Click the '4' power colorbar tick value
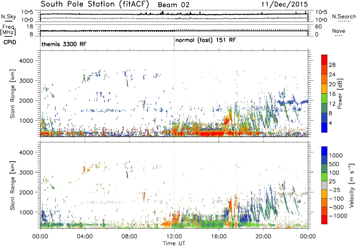 [x=331, y=123]
